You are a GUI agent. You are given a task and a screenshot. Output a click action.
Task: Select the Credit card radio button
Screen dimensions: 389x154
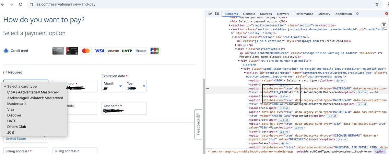(x=6, y=51)
